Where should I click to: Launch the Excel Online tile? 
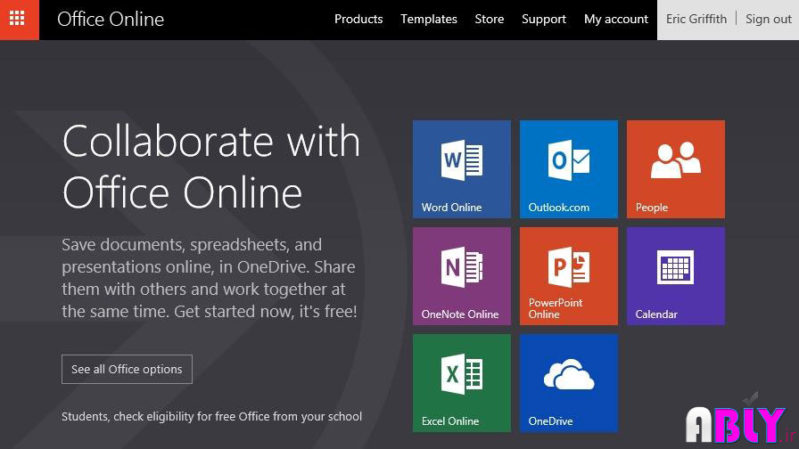tap(462, 383)
